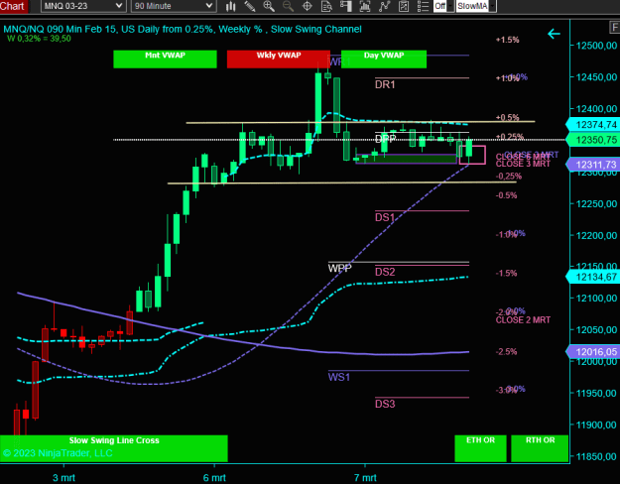This screenshot has height=484, width=620.
Task: Expand the Off selector dropdown arrow
Action: point(450,6)
